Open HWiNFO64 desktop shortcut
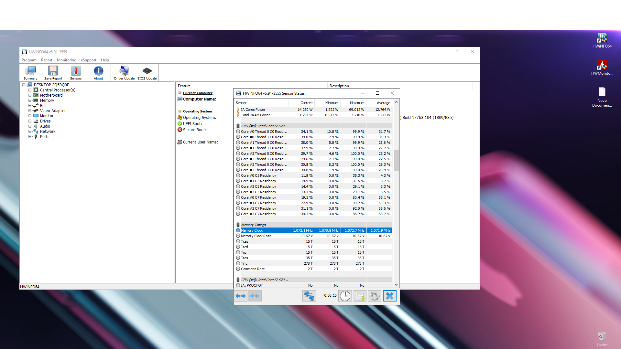The image size is (621, 349). [x=602, y=41]
